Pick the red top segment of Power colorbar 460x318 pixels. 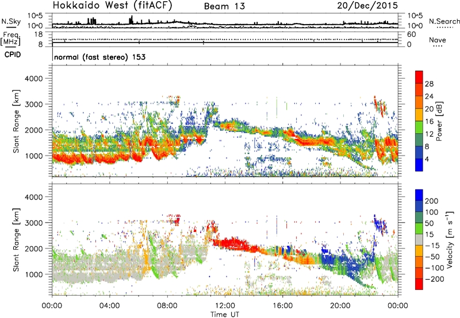pos(419,77)
